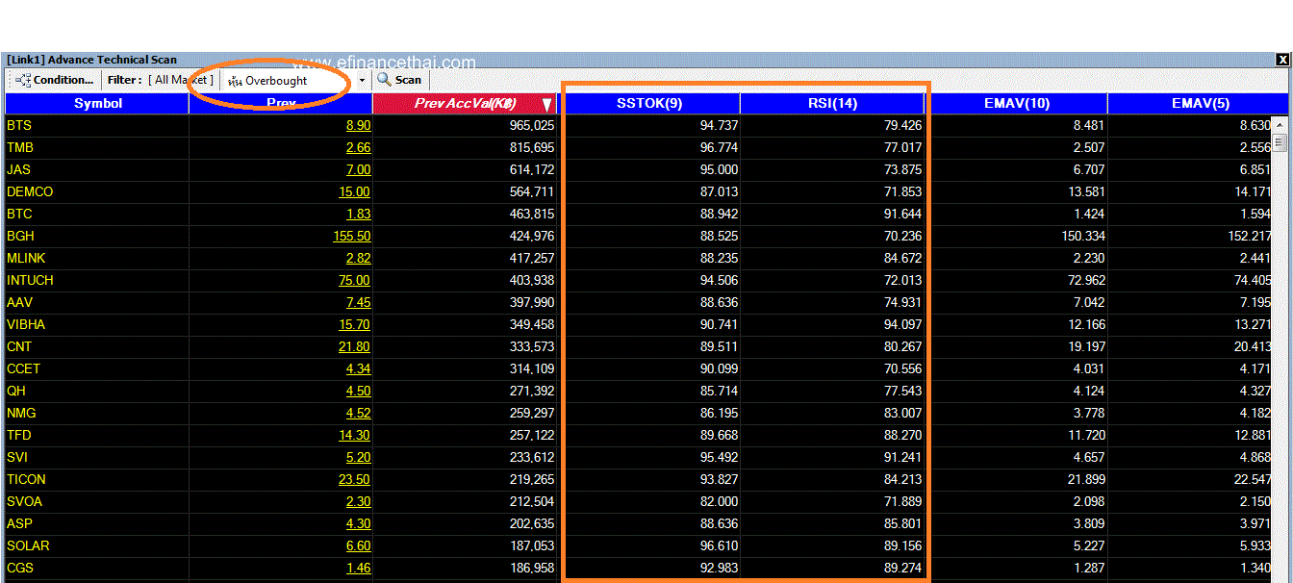This screenshot has width=1293, height=583.
Task: Select the ASP symbol
Action: pyautogui.click(x=19, y=523)
